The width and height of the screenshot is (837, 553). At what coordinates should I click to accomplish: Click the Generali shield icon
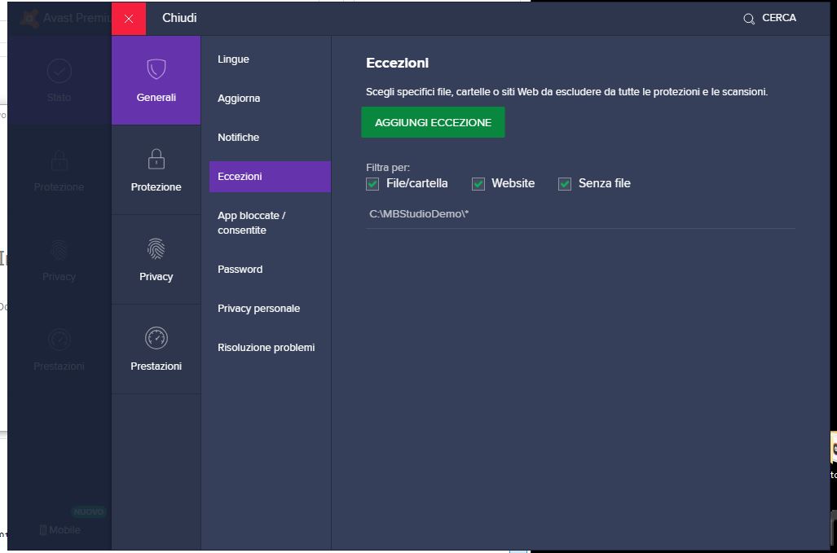point(156,69)
